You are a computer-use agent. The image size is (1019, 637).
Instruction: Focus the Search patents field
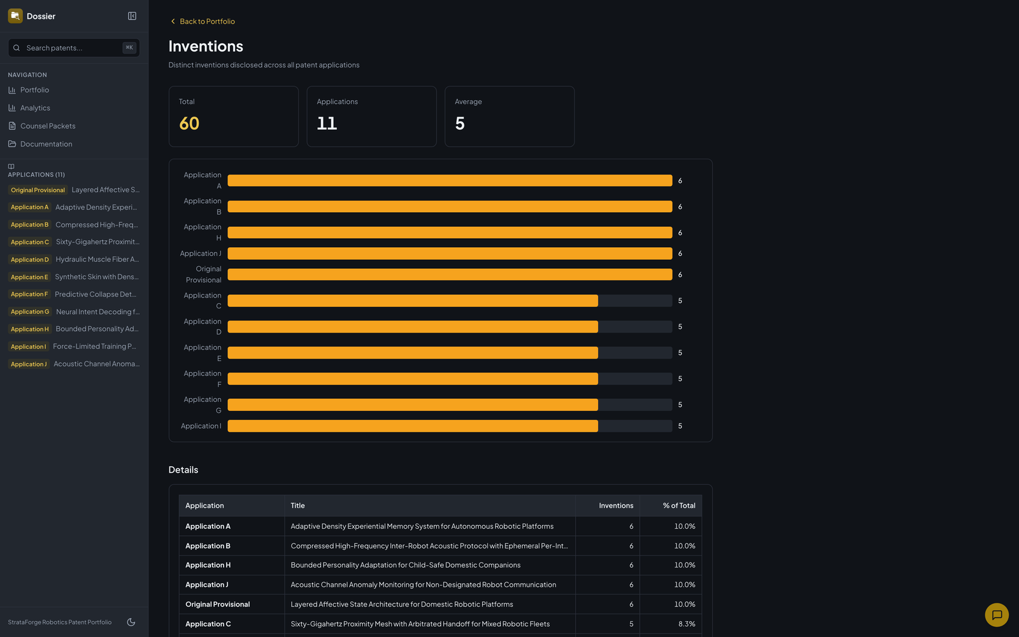click(x=74, y=48)
